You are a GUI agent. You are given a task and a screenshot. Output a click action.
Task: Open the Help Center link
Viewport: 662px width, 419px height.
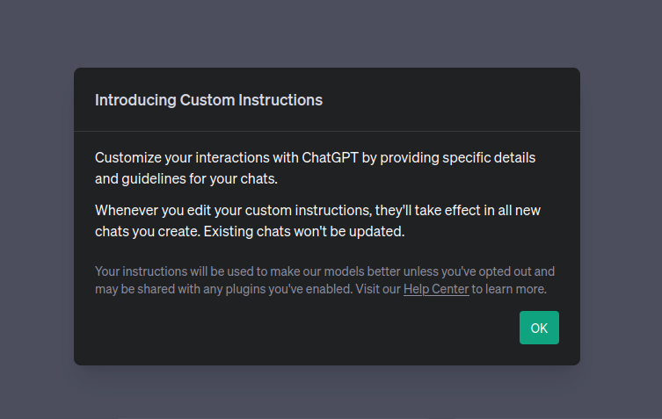tap(436, 289)
